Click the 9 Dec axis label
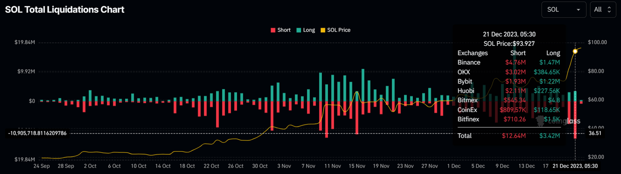This screenshot has height=174, width=621. click(x=503, y=166)
